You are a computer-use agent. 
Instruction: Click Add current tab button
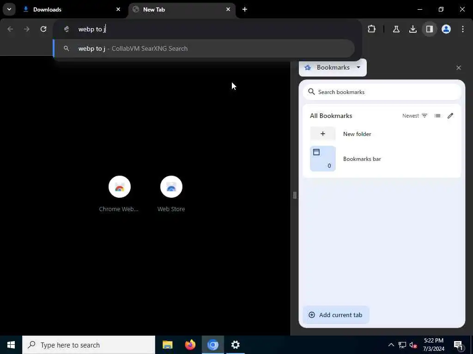pyautogui.click(x=336, y=315)
